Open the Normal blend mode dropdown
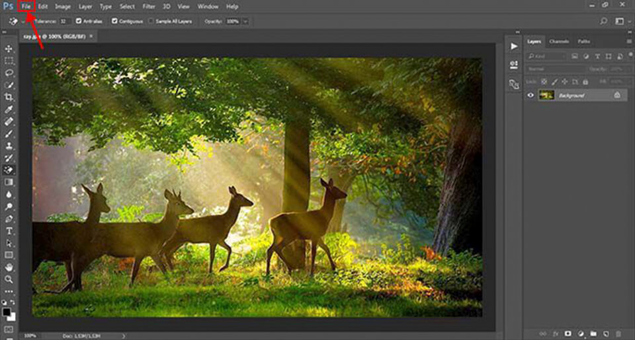The width and height of the screenshot is (635, 340). coord(555,69)
